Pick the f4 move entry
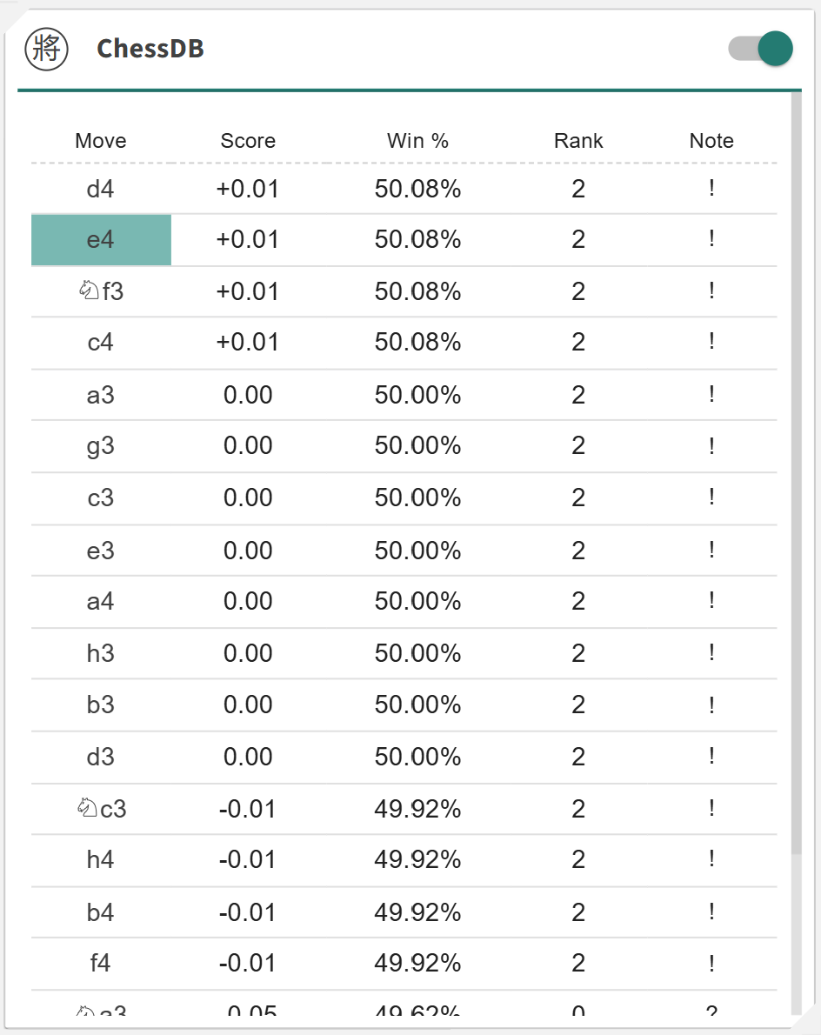This screenshot has width=821, height=1035. pyautogui.click(x=101, y=964)
